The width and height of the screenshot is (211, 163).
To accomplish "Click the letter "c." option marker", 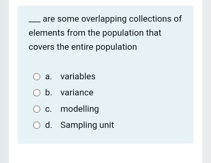I will point(49,109).
